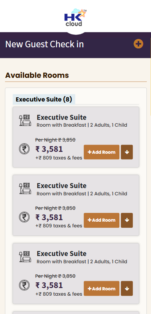Click the New Guest Check in header title
151x314 pixels.
[x=45, y=44]
